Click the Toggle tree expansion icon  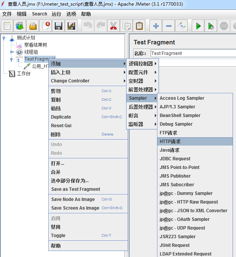[x=181, y=26]
